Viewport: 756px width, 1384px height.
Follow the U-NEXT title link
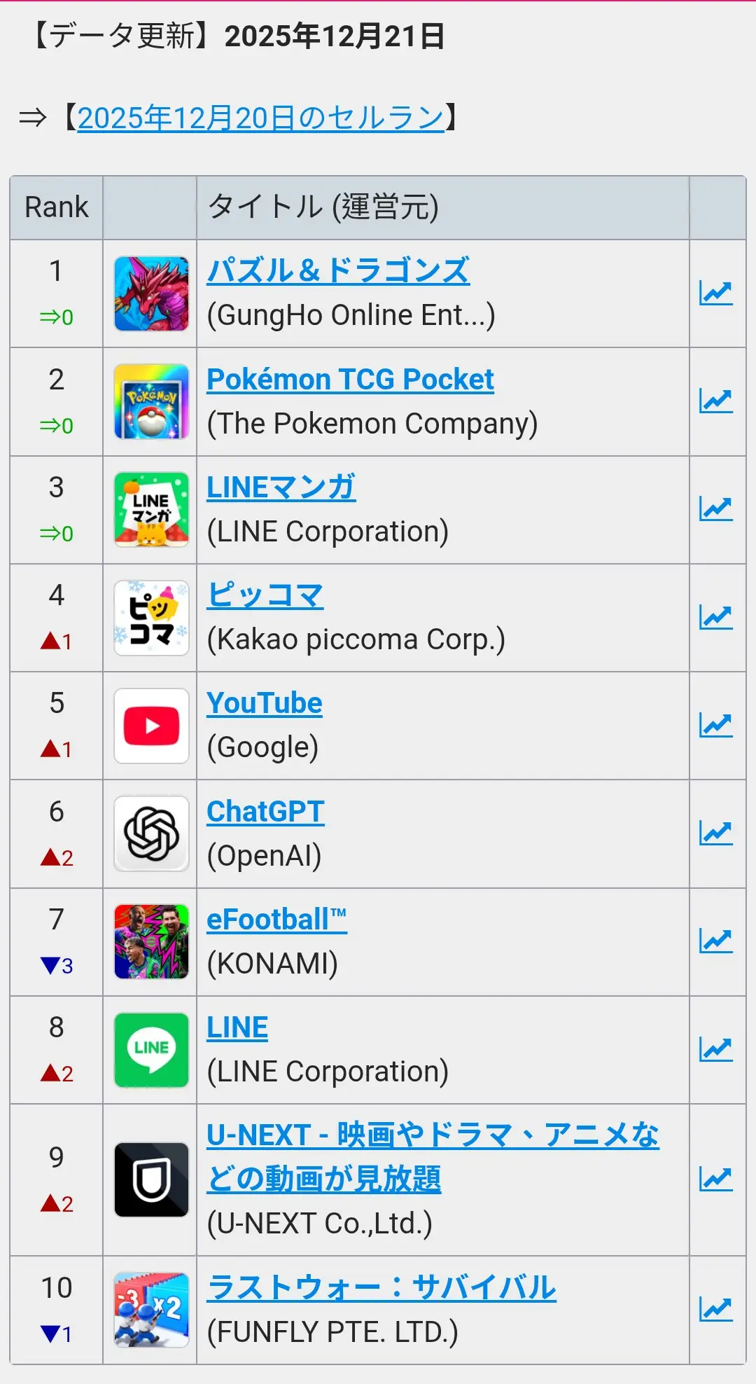point(433,1136)
